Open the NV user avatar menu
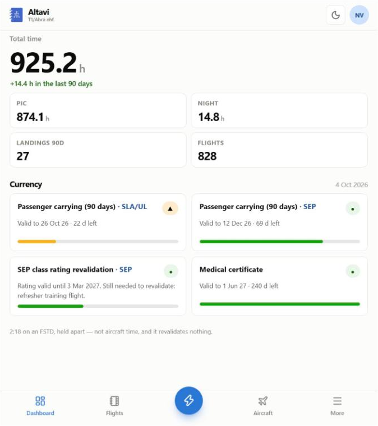The image size is (378, 426). point(359,15)
